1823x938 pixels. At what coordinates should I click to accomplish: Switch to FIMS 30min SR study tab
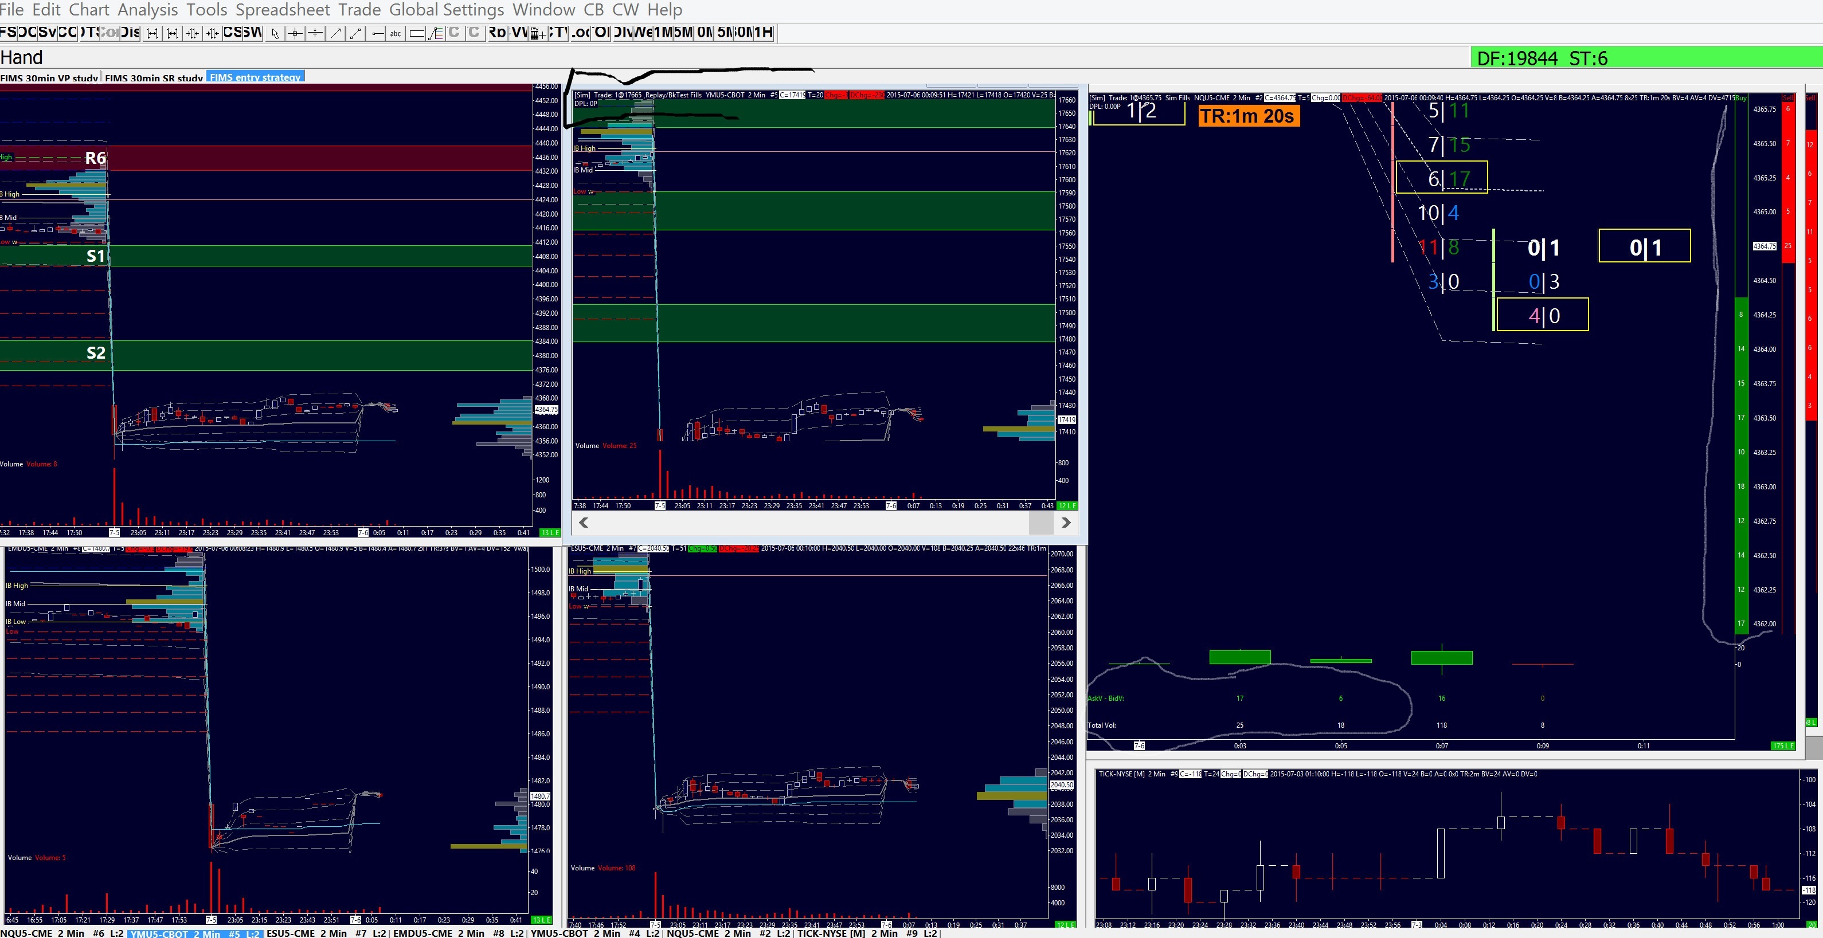[154, 78]
